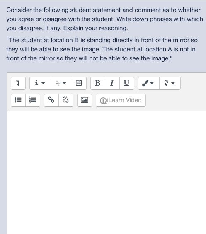Image resolution: width=206 pixels, height=234 pixels.
Task: Insert an image using picture icon
Action: 85,100
